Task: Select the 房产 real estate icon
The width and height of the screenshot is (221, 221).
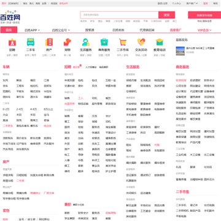Action: coord(49,42)
